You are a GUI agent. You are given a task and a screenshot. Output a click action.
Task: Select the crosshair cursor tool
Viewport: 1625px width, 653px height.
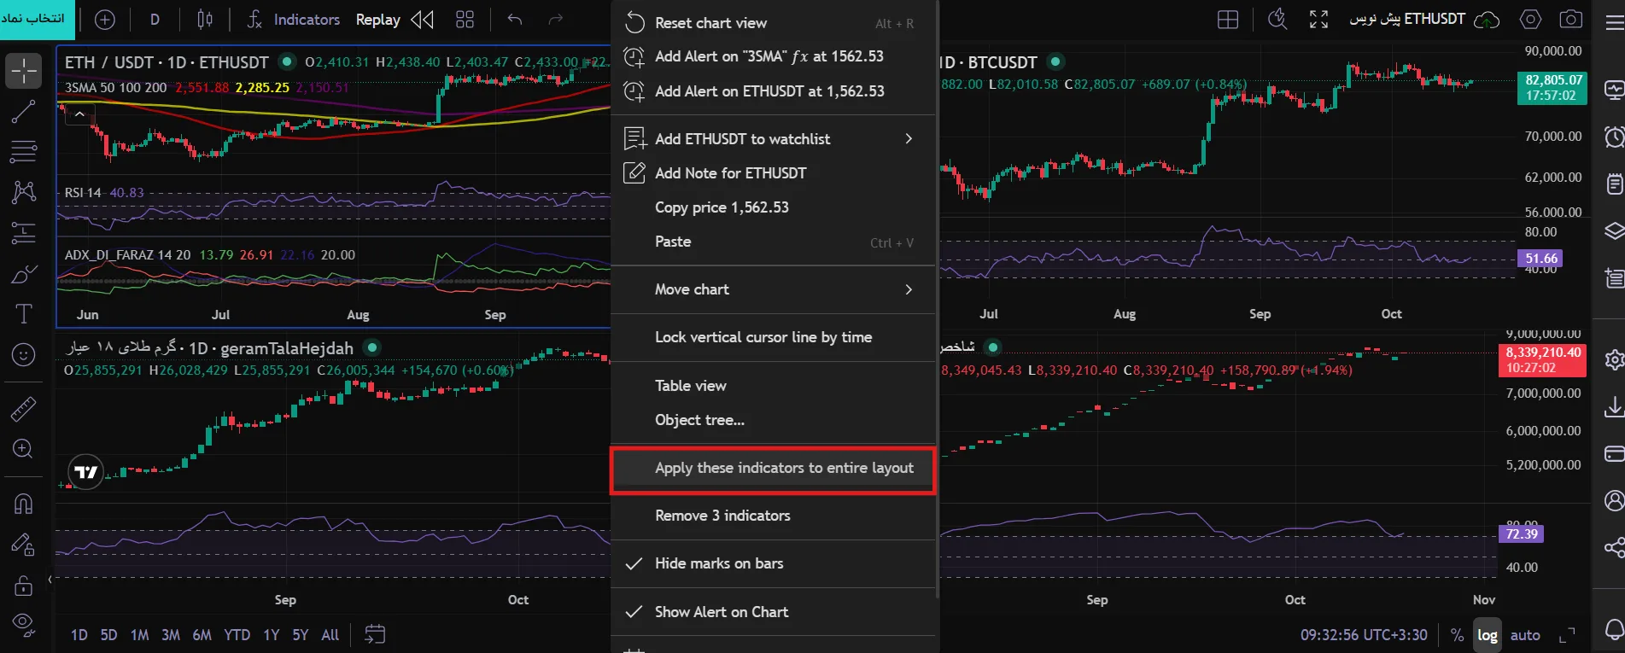[x=24, y=71]
